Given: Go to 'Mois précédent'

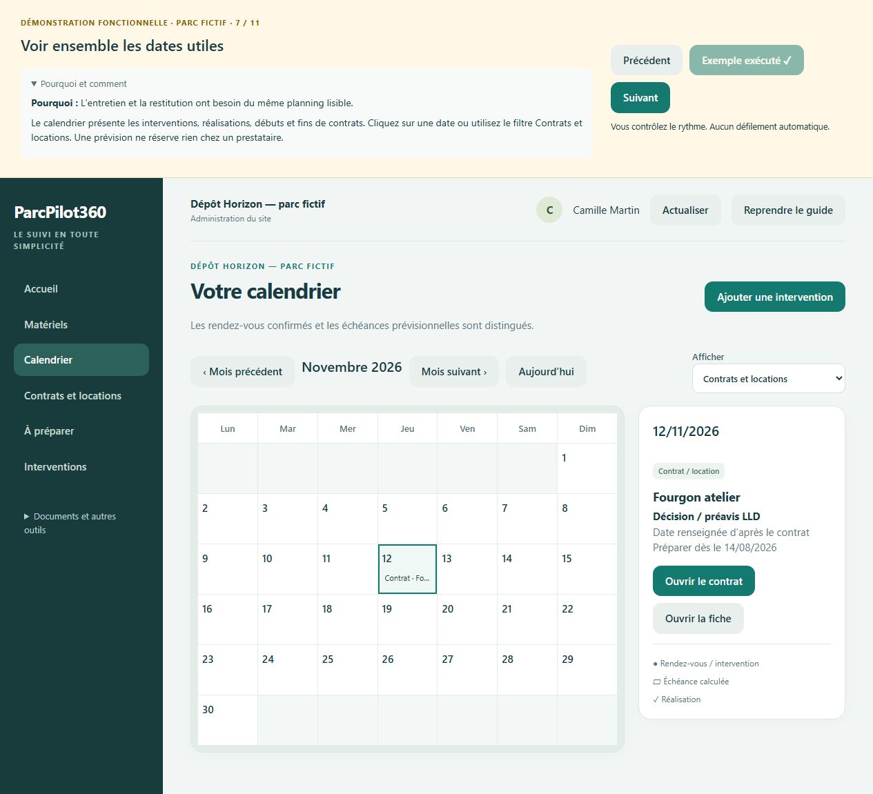Looking at the screenshot, I should click(x=242, y=372).
